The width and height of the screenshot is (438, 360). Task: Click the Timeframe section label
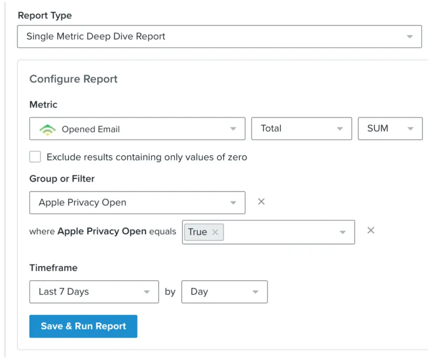(53, 268)
